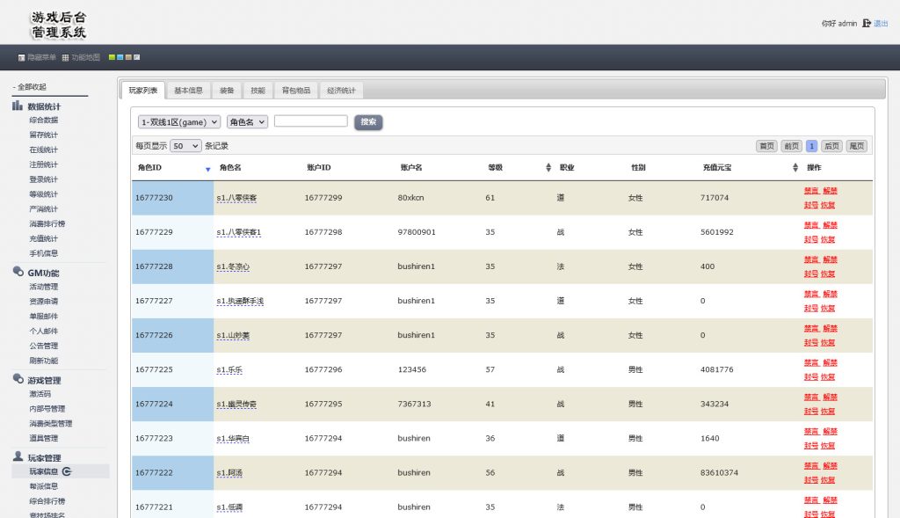Click the refresh icon beside 玩家信息

[x=67, y=471]
